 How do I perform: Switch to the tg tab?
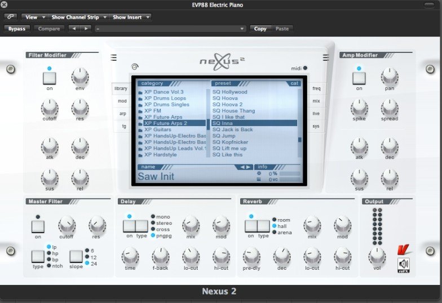point(123,126)
